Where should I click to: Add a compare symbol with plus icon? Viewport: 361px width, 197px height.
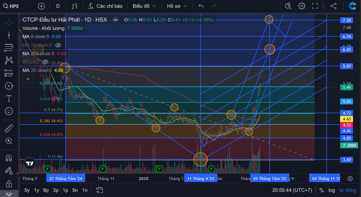point(41,6)
